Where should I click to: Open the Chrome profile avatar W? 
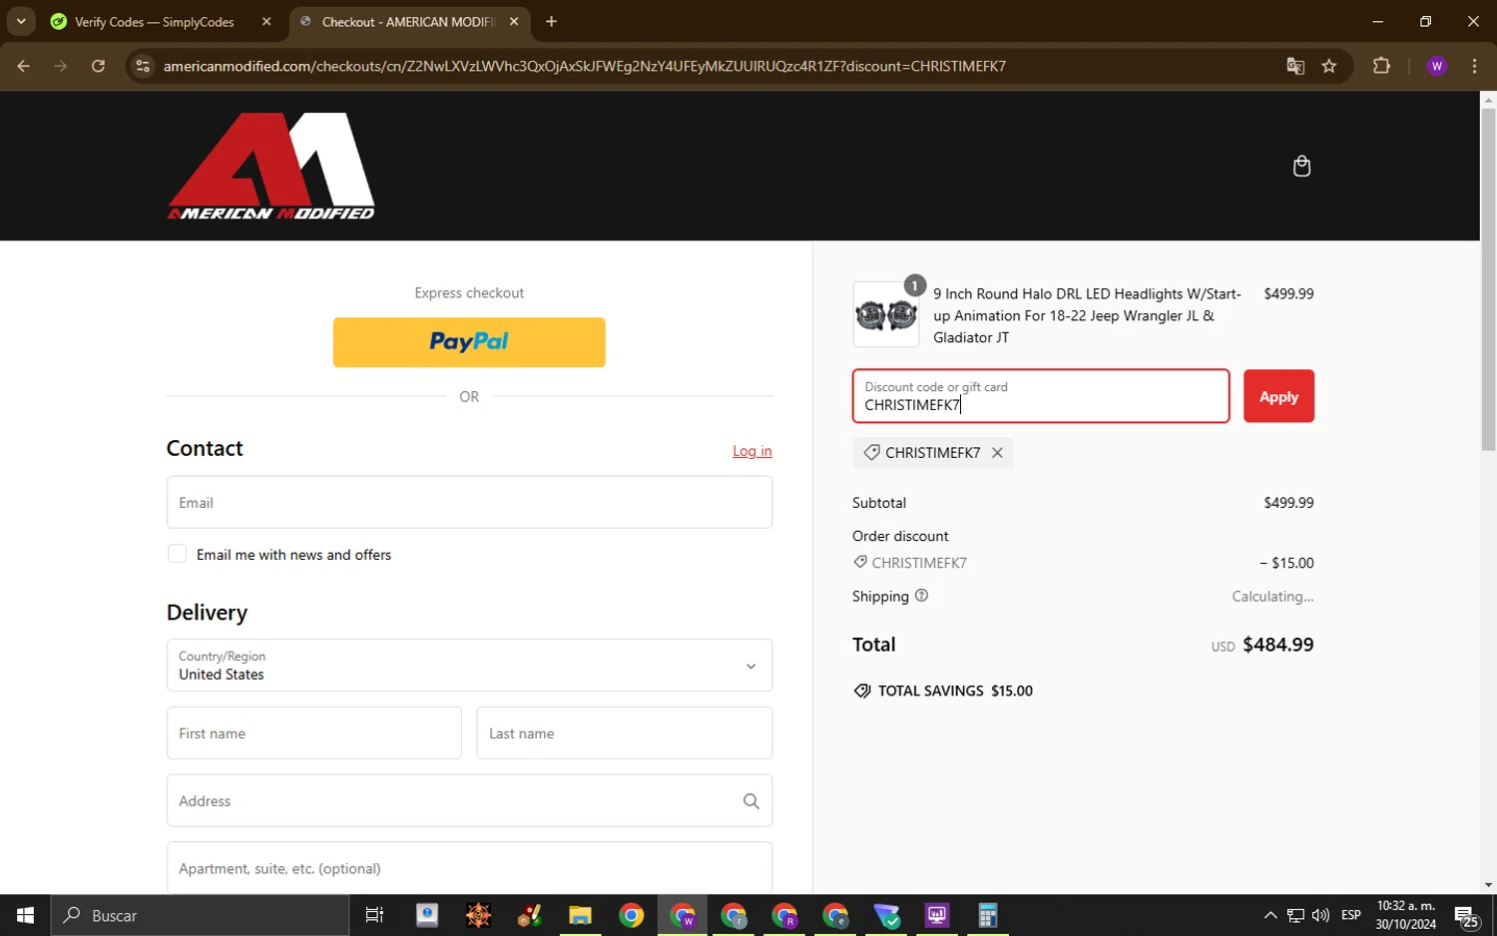pyautogui.click(x=1437, y=66)
